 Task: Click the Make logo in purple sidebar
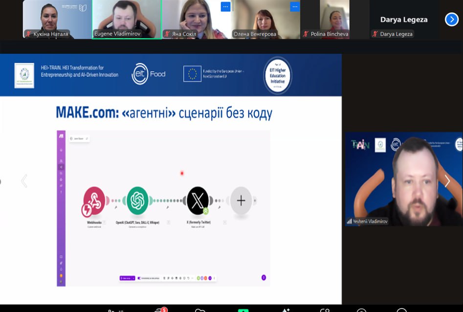61,136
